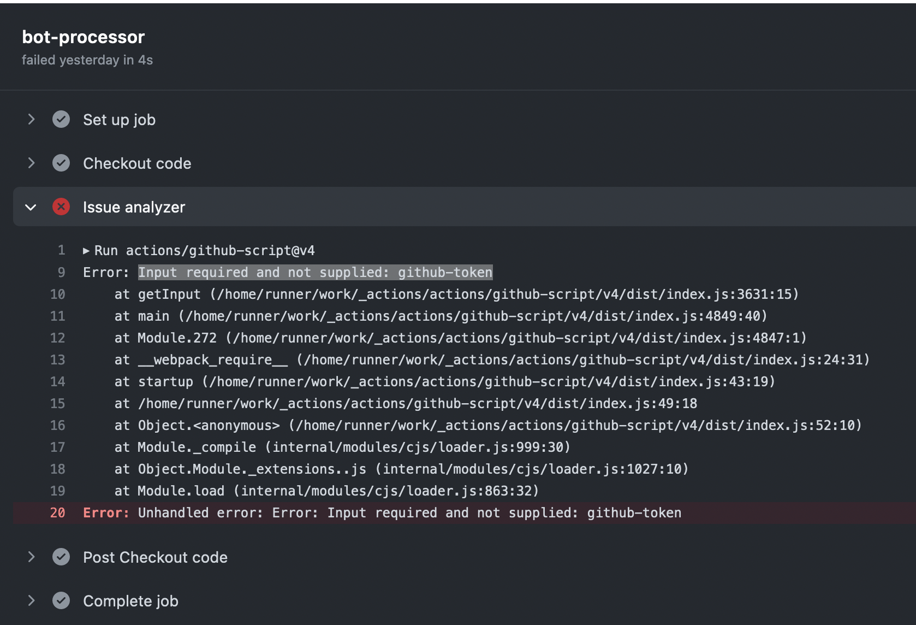Expand the Run actions/github-script@v4 log group
916x625 pixels.
click(86, 250)
